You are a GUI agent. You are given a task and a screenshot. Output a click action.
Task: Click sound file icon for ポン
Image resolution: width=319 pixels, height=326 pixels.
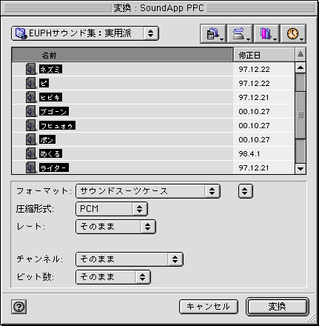coord(30,139)
